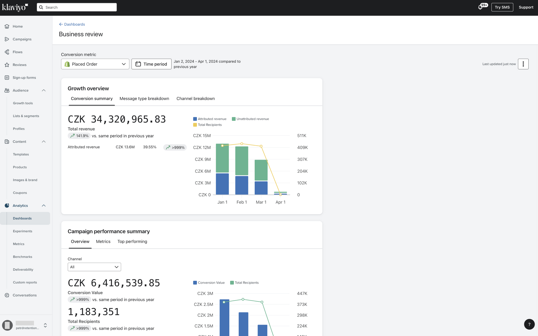This screenshot has width=538, height=336.
Task: Toggle green Total Recipients legend in Campaign chart
Action: coord(244,283)
